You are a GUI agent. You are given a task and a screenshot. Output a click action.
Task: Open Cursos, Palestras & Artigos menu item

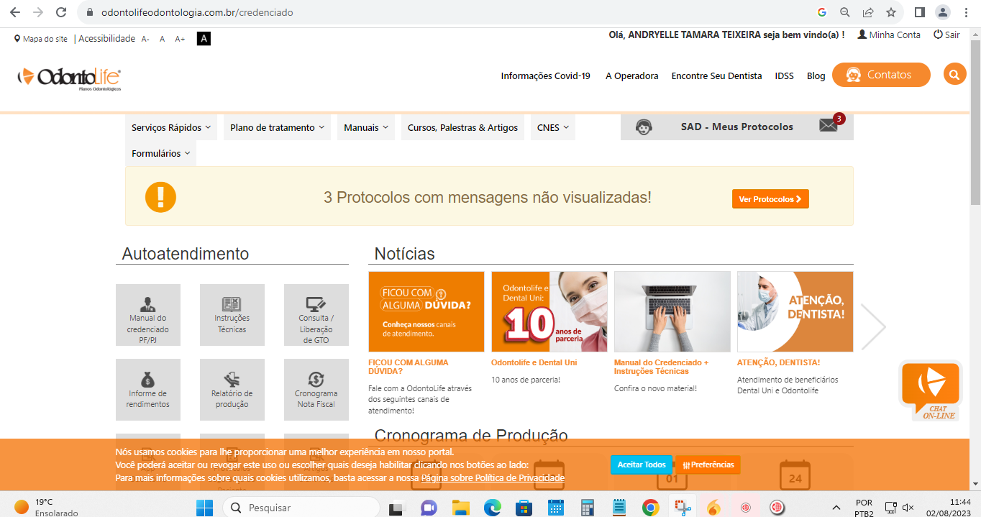(462, 127)
